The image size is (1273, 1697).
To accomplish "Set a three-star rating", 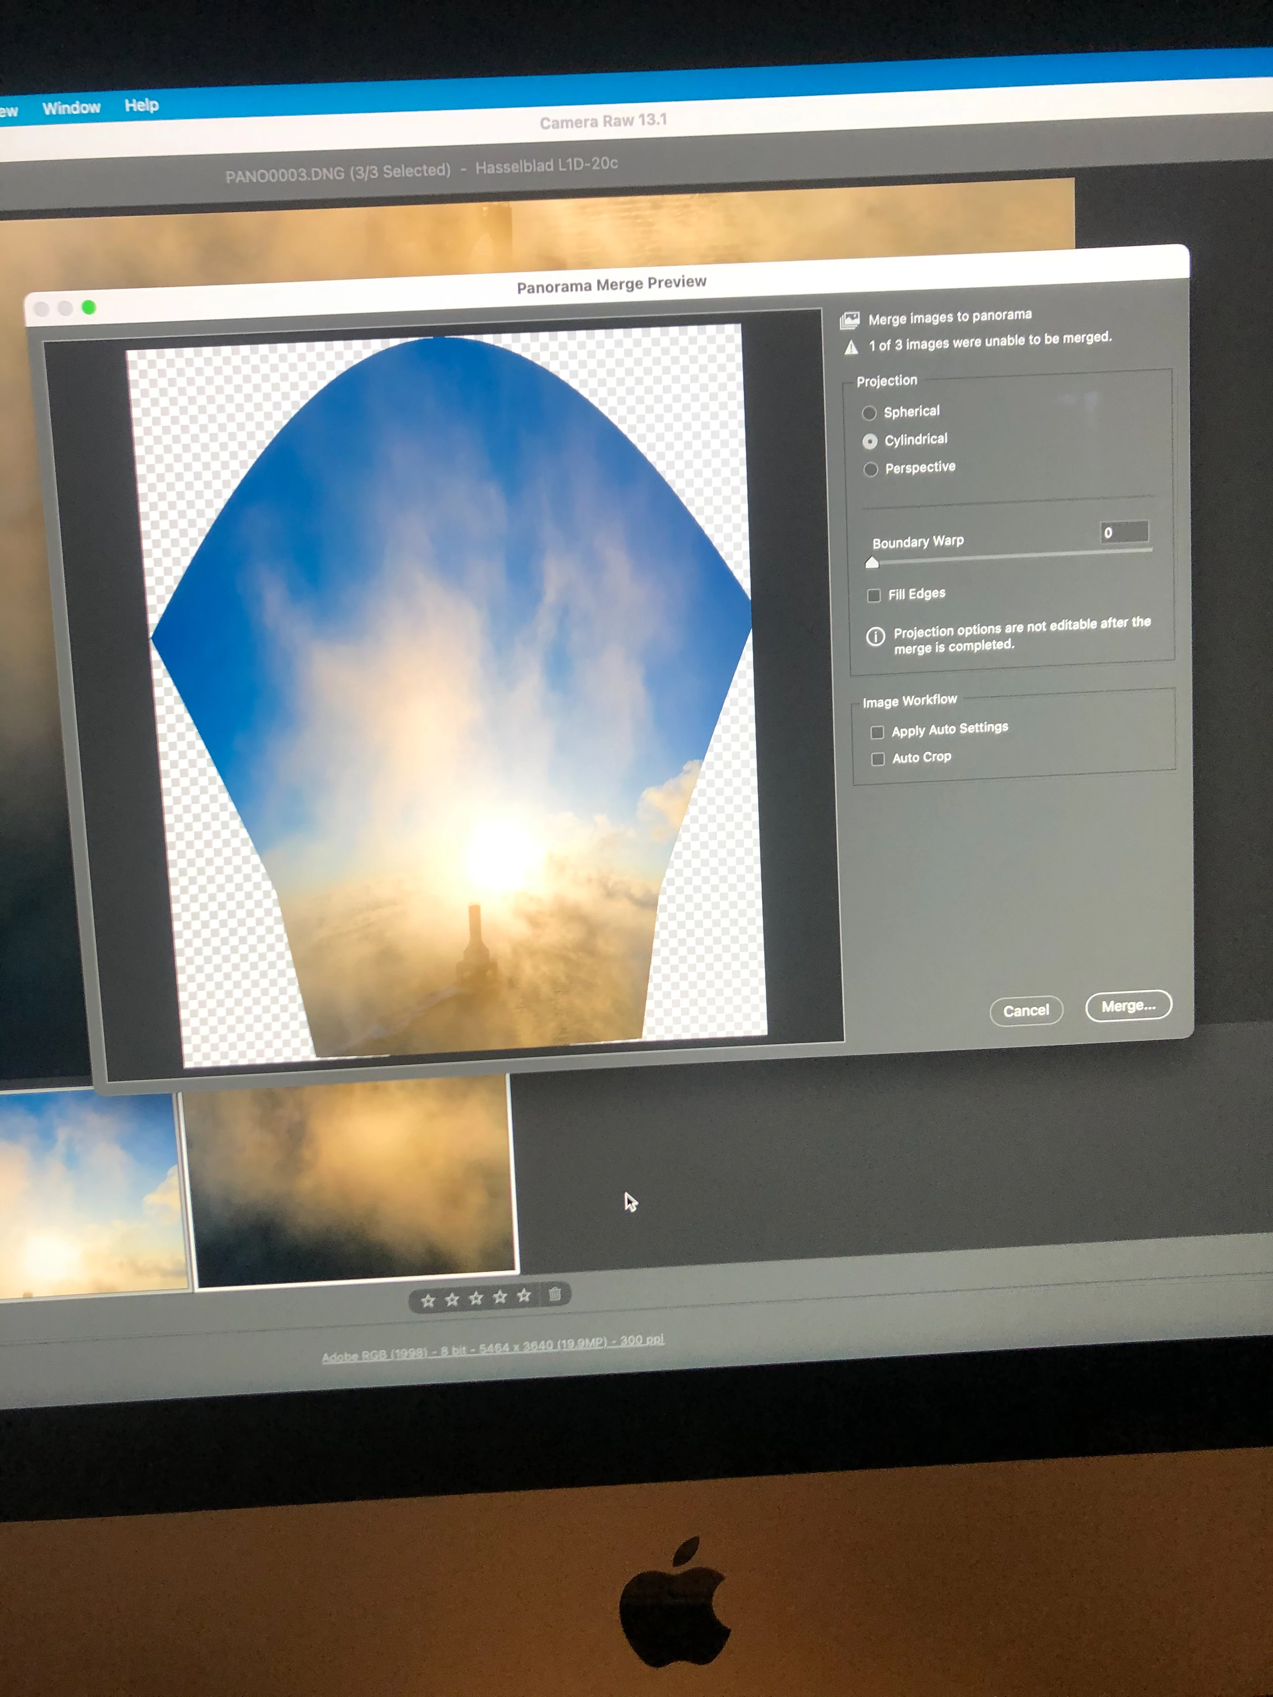I will click(477, 1298).
